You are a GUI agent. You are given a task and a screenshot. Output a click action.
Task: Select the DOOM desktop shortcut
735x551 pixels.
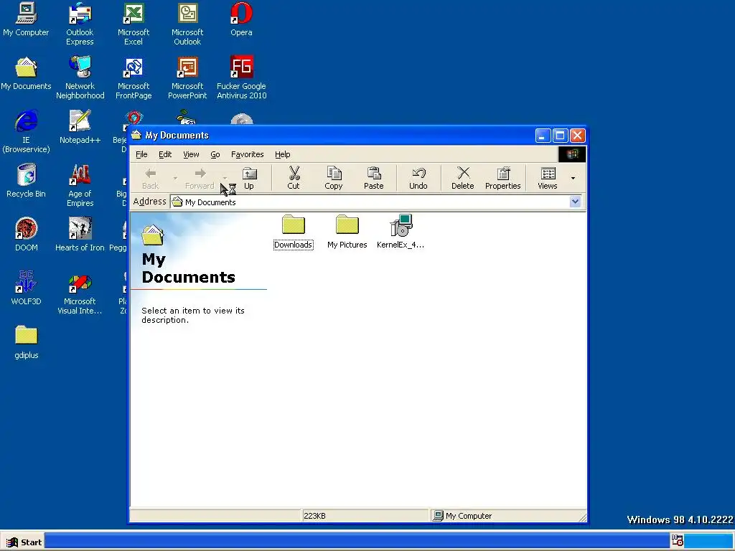[26, 235]
